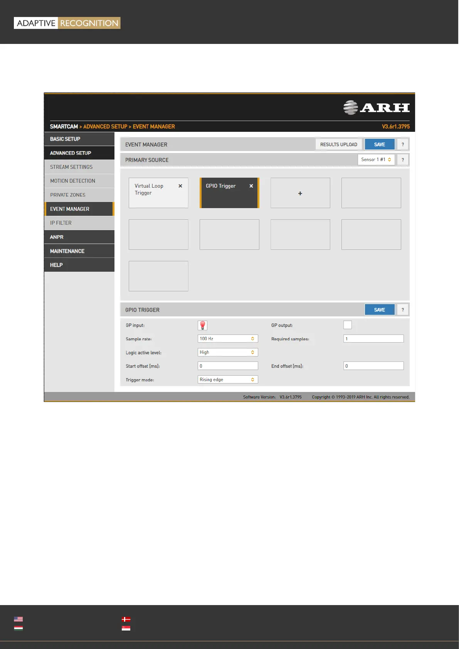Image resolution: width=459 pixels, height=649 pixels.
Task: Click the Sample rate label
Action: tap(138, 339)
